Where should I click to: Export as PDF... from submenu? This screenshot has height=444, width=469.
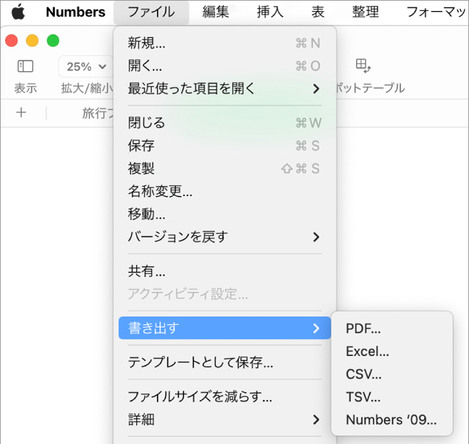pos(392,328)
